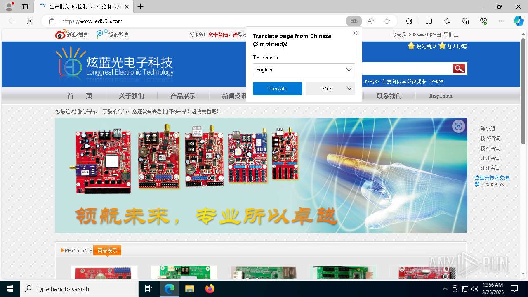Close the translate popup
Image resolution: width=528 pixels, height=297 pixels.
(355, 33)
